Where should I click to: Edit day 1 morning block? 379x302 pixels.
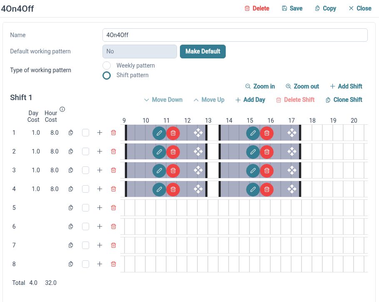pos(159,133)
